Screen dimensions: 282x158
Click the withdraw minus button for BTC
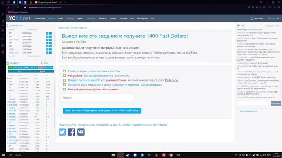click(x=51, y=33)
